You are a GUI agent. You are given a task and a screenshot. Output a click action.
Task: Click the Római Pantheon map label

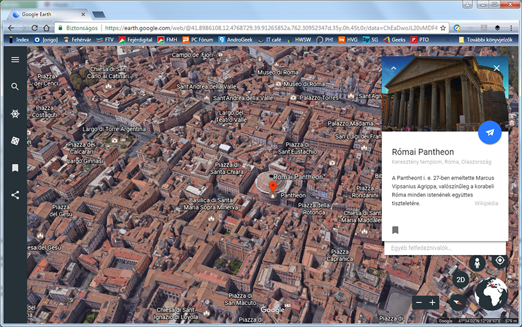point(298,177)
